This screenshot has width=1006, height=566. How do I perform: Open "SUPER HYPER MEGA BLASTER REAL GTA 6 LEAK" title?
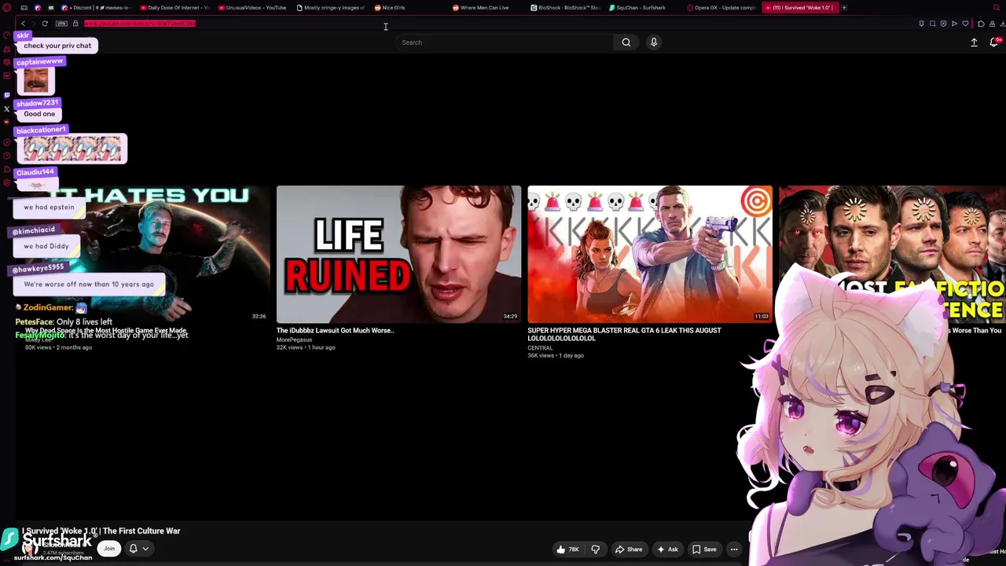tap(624, 334)
